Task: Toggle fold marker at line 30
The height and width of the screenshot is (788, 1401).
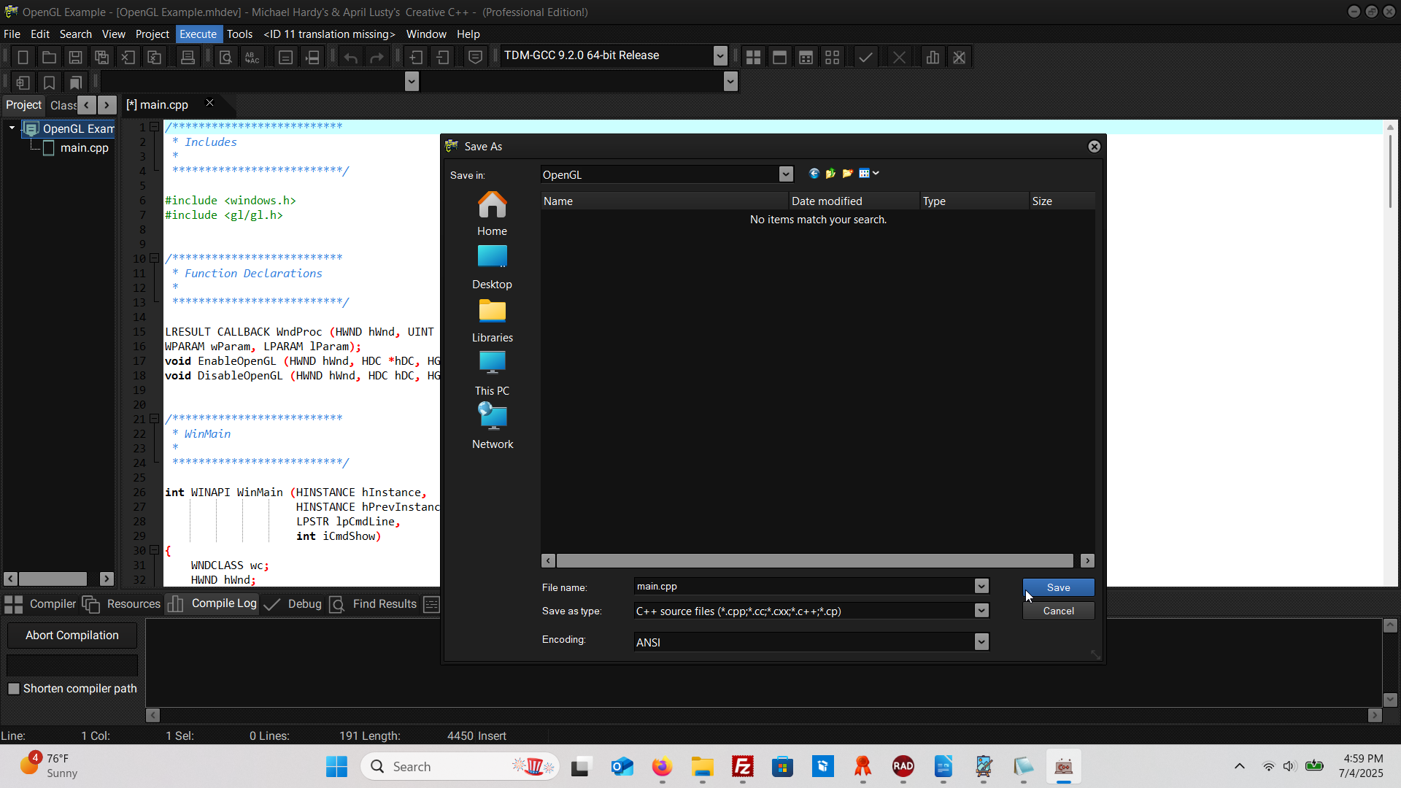Action: pyautogui.click(x=155, y=550)
